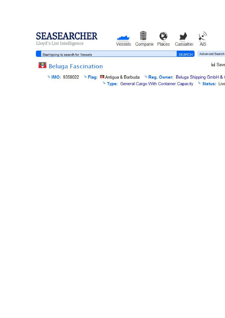
Task: Click the tag icon next to Type
Action: [x=104, y=83]
